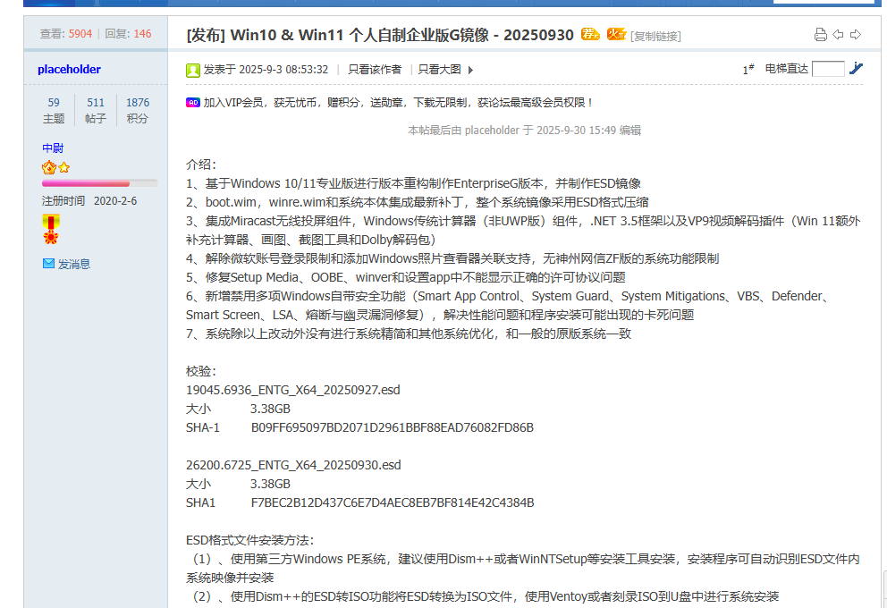The width and height of the screenshot is (887, 608).
Task: Focus the 电梯直达 floor number input box
Action: 828,69
